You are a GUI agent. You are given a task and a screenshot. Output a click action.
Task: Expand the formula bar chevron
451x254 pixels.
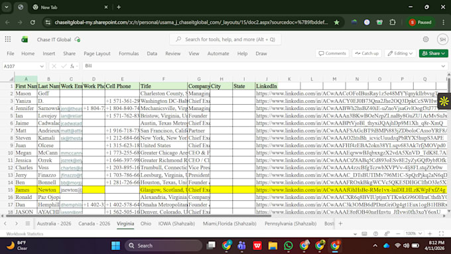pyautogui.click(x=443, y=66)
